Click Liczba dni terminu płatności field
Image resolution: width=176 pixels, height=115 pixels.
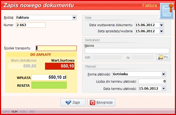(152, 81)
